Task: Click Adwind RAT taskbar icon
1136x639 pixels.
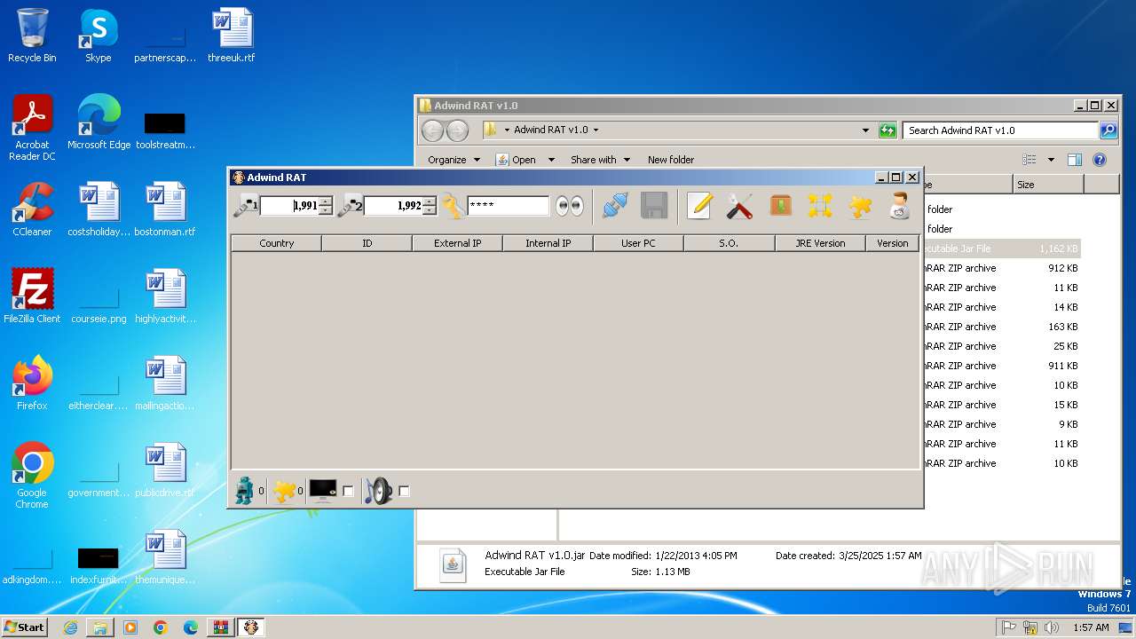Action: point(251,627)
